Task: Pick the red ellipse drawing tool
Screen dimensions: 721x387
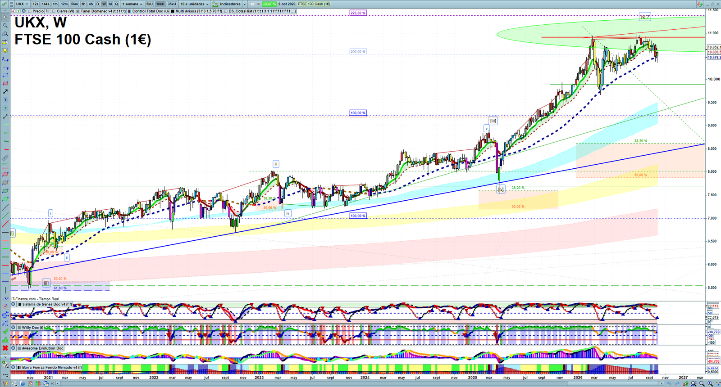Action: 5,174
